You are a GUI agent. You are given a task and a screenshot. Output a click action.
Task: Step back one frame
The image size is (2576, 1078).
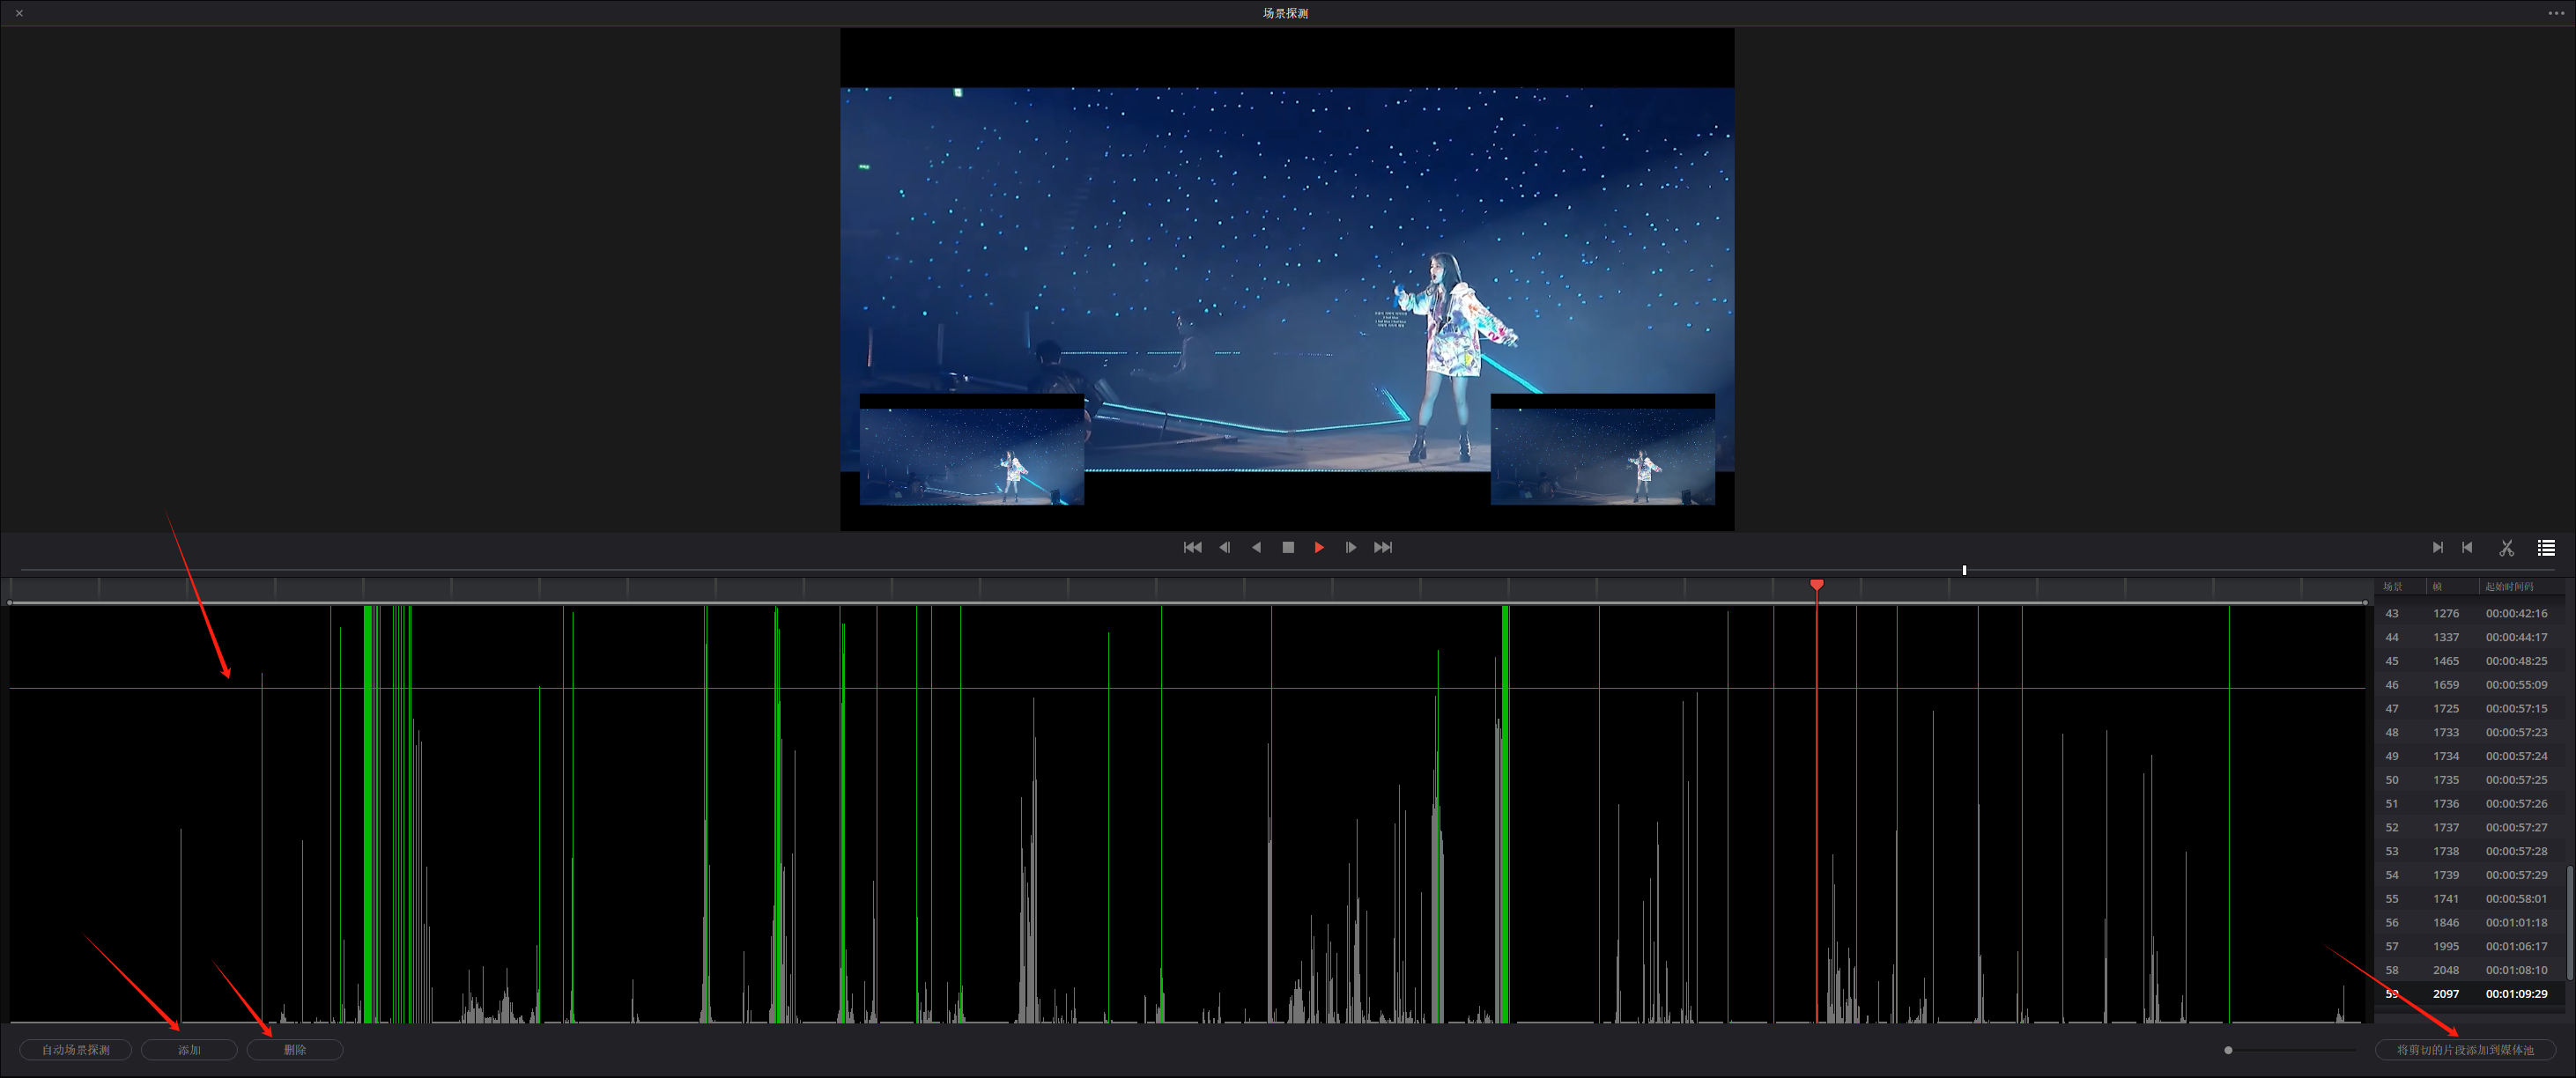[x=1224, y=547]
